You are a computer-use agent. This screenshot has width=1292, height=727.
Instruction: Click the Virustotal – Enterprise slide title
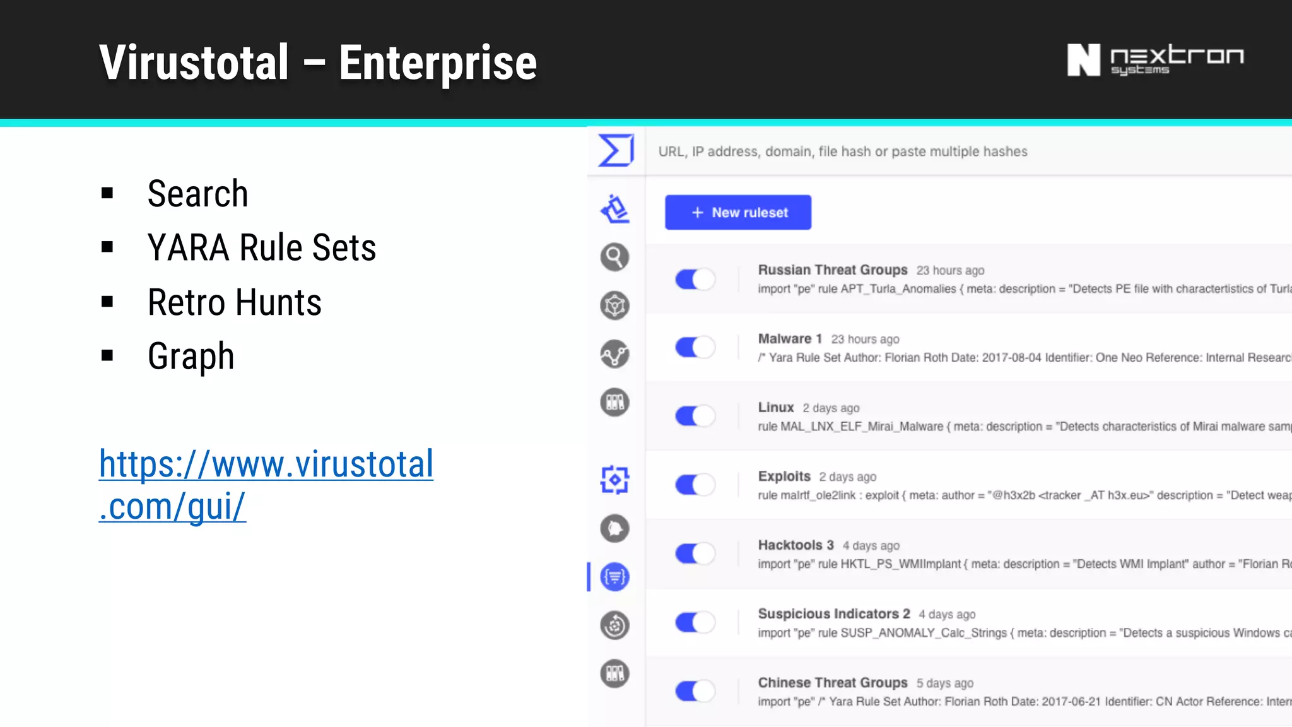(318, 62)
